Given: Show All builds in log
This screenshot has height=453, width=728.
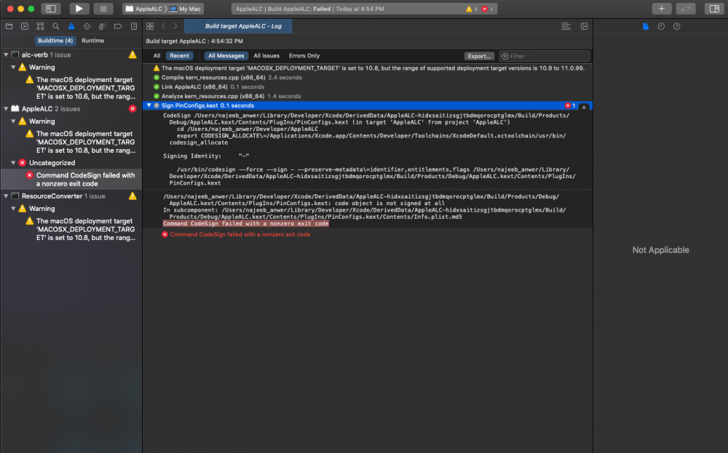Looking at the screenshot, I should pos(157,56).
